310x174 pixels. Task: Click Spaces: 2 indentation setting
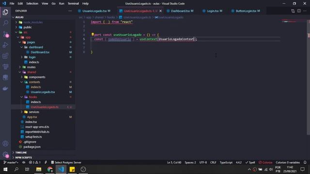point(190,162)
